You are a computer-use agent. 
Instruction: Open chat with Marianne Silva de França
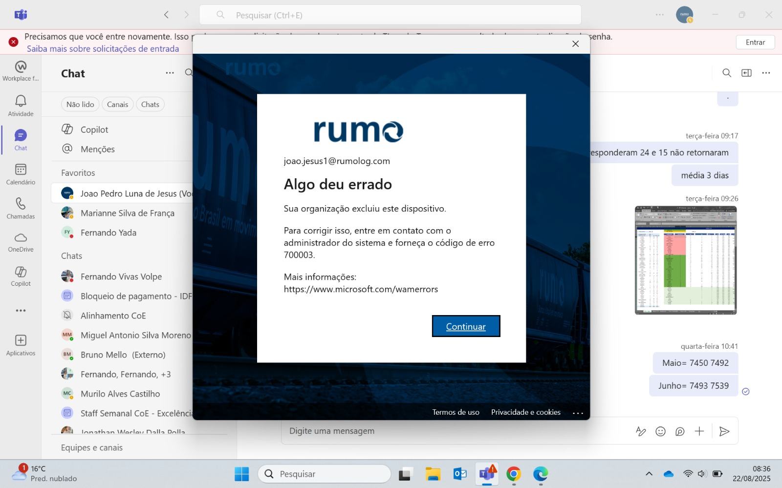click(x=122, y=213)
